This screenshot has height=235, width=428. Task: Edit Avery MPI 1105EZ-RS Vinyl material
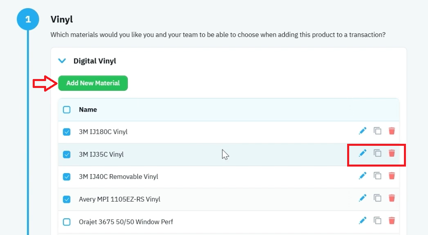[x=363, y=198]
